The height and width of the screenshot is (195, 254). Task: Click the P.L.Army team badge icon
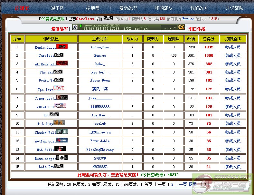click(x=59, y=123)
